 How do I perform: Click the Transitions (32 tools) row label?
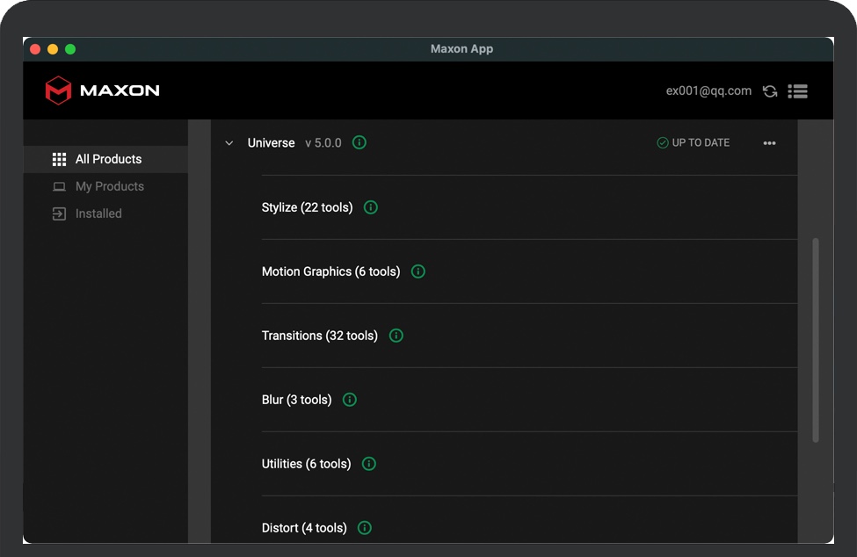point(319,336)
